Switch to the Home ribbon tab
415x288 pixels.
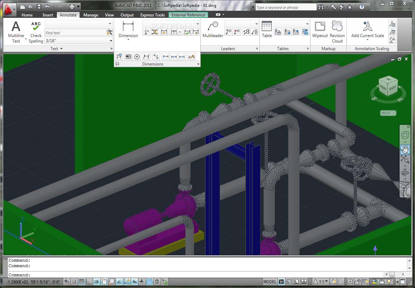tap(27, 15)
